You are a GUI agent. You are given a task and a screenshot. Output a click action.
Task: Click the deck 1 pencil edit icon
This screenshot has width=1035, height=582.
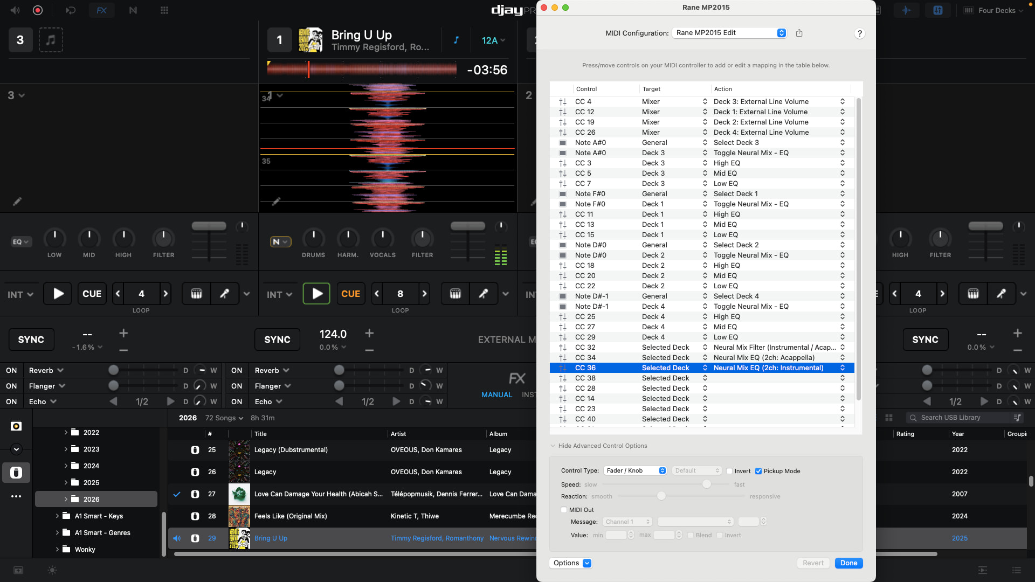(x=276, y=202)
